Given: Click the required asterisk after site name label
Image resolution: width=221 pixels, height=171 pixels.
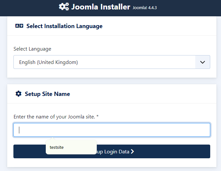Looking at the screenshot, I should (x=97, y=117).
